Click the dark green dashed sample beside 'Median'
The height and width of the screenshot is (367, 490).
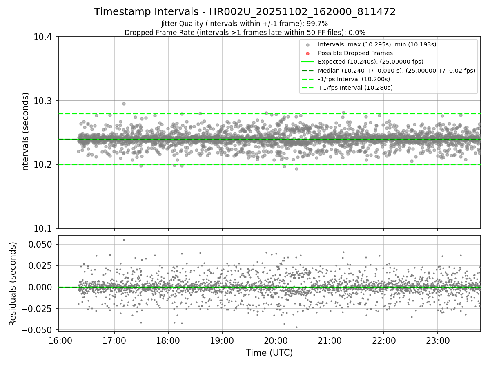[307, 71]
